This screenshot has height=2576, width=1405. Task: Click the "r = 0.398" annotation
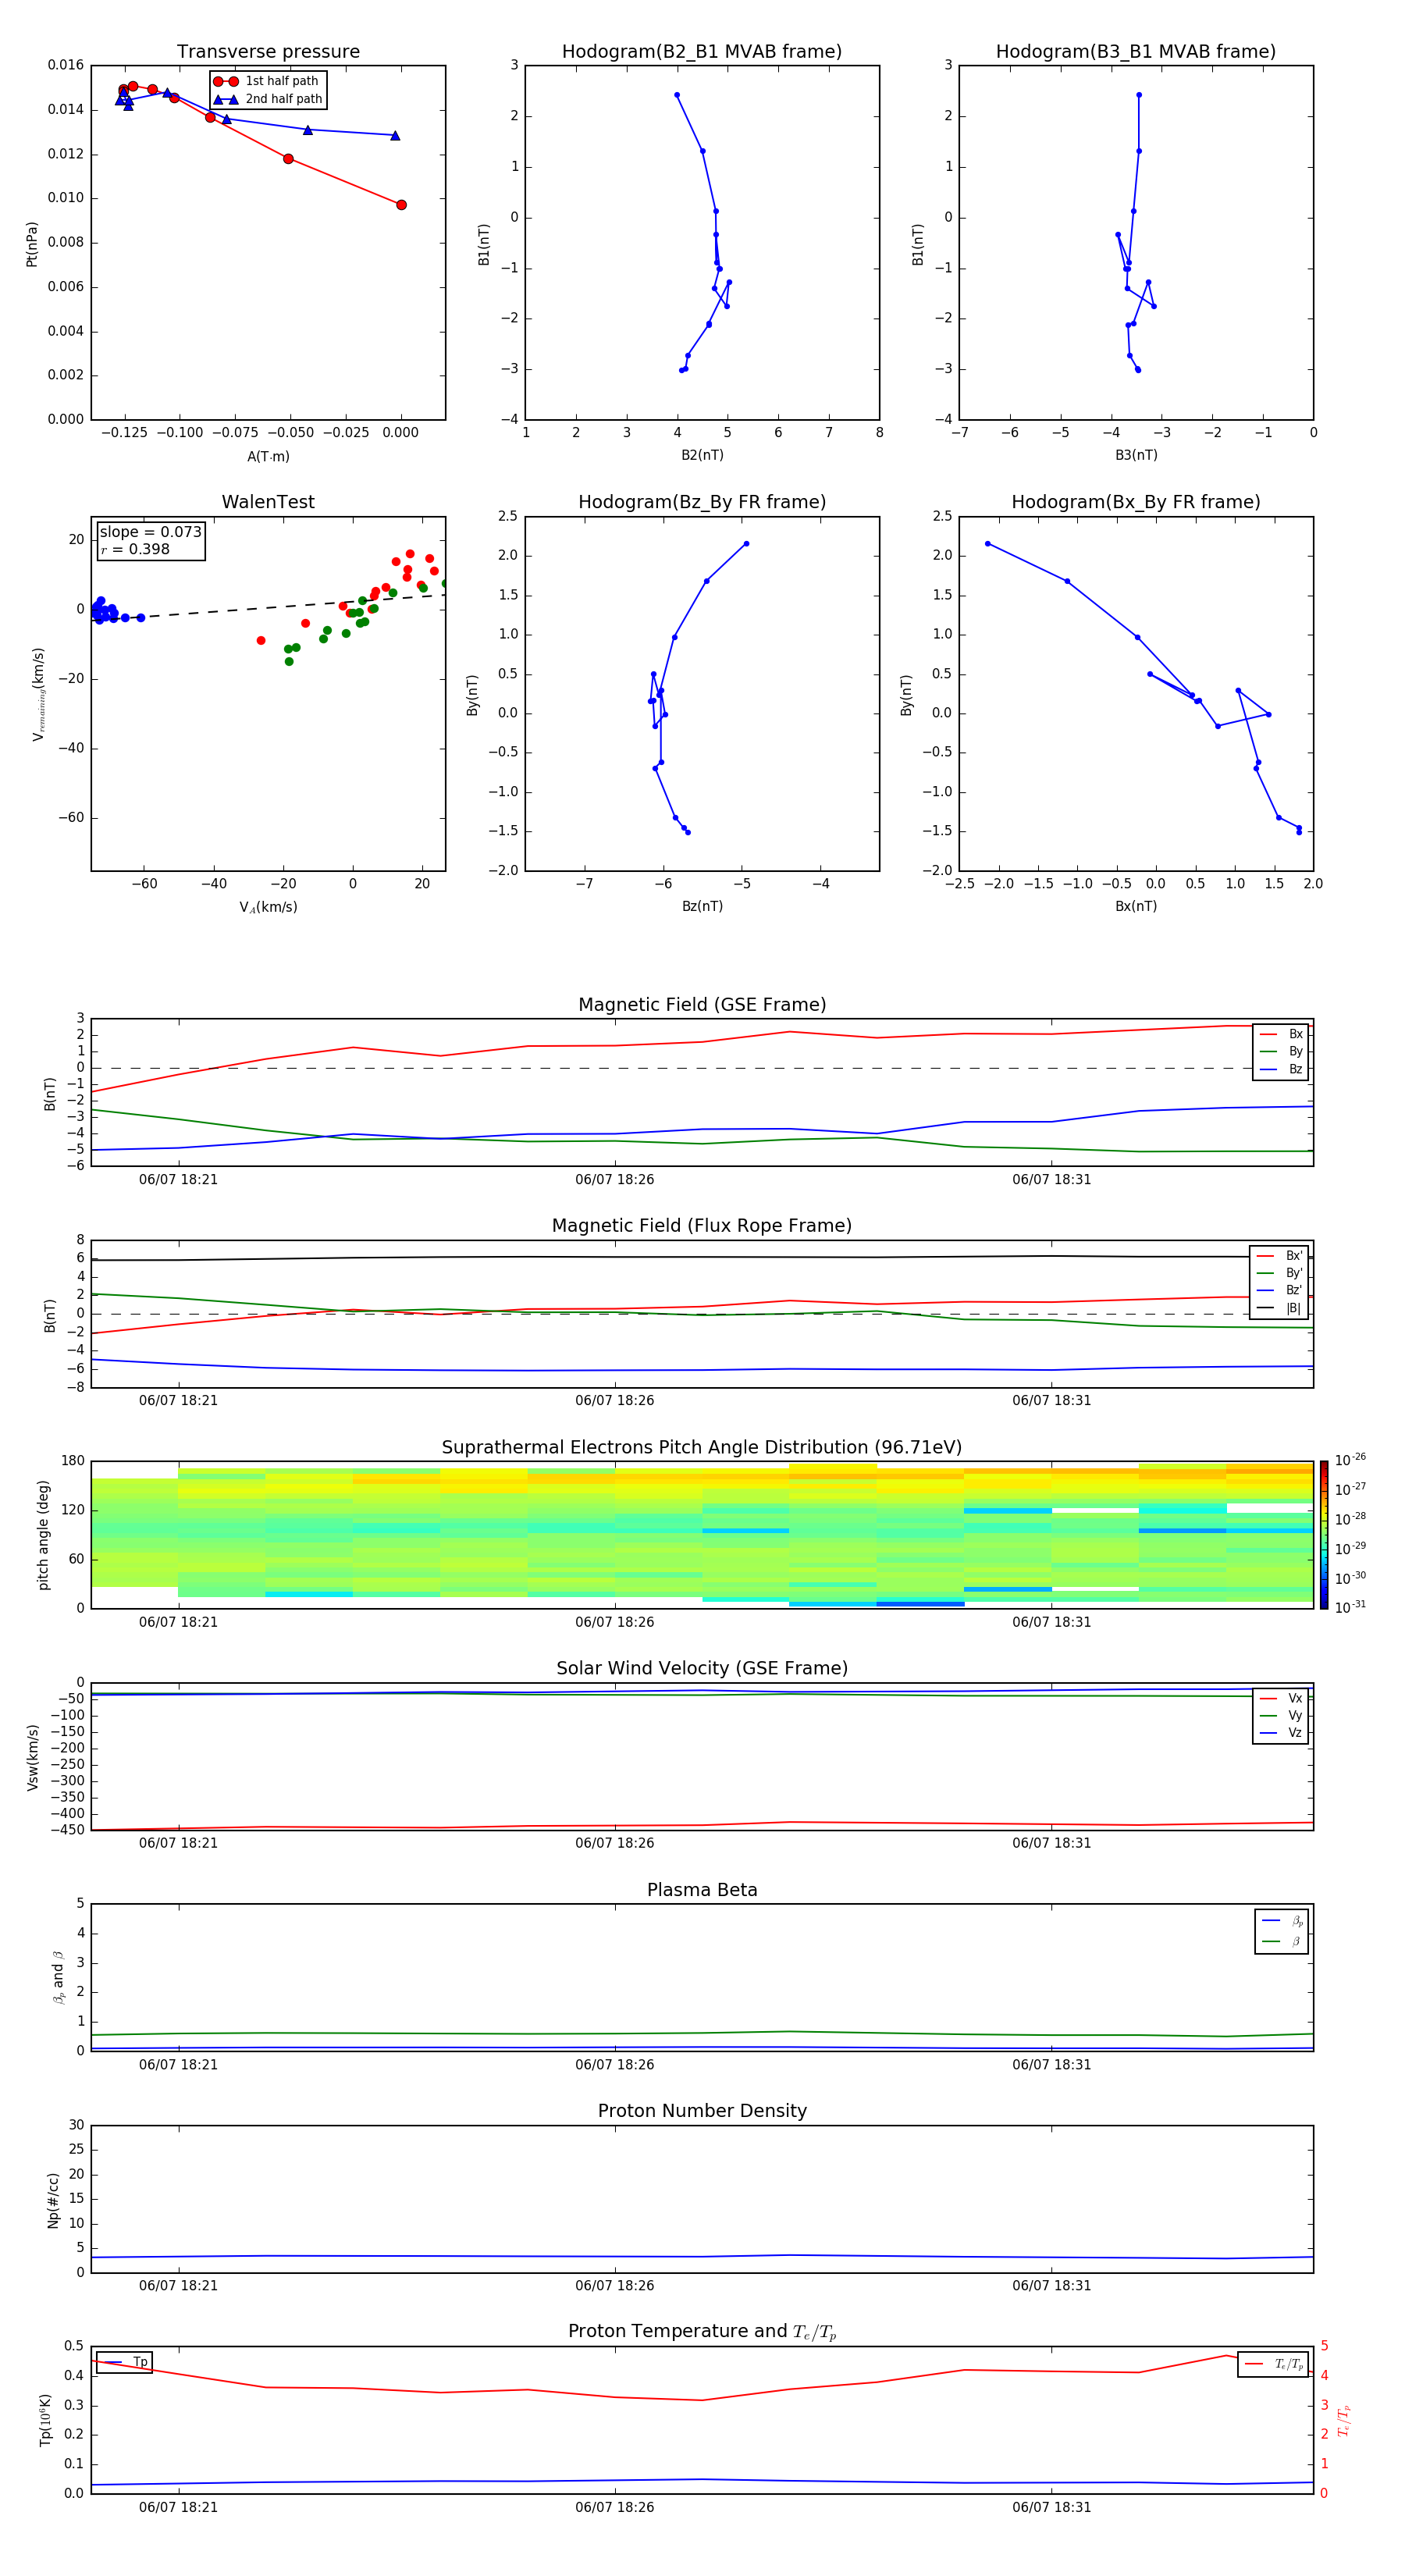click(135, 549)
